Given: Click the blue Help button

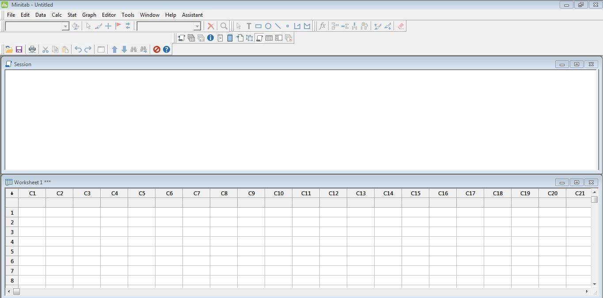Looking at the screenshot, I should [x=167, y=49].
